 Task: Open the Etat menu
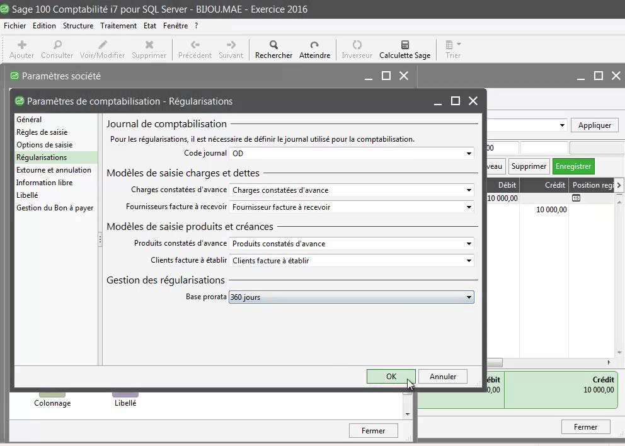(150, 25)
